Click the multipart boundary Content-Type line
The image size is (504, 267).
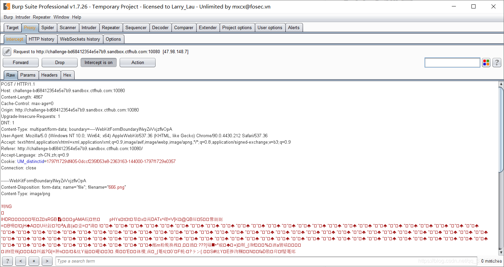tap(86, 129)
